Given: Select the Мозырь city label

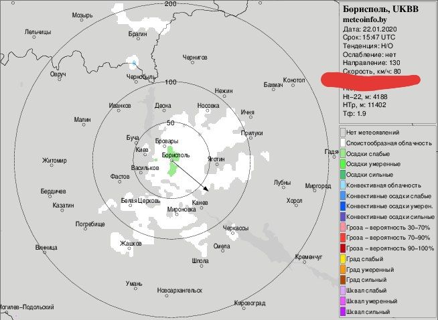Looking at the screenshot, I should click(82, 15).
